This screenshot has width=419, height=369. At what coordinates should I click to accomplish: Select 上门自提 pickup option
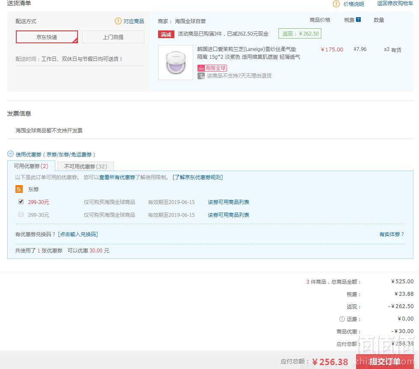[113, 37]
